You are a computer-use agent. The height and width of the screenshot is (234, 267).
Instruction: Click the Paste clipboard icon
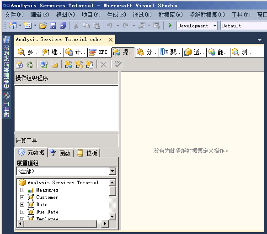point(96,26)
